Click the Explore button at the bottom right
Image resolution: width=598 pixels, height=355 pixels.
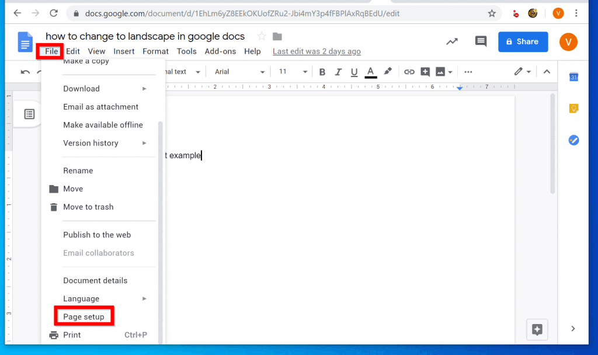(x=537, y=329)
